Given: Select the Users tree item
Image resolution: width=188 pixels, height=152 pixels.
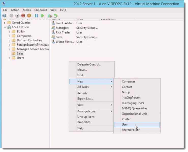Looking at the screenshot, I should 20,58.
